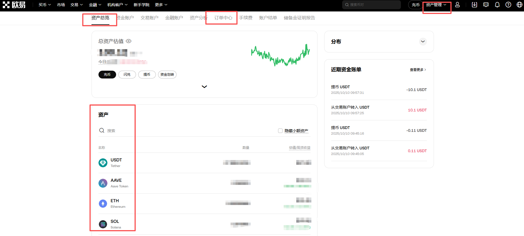Click the Solana coin icon
Image resolution: width=524 pixels, height=236 pixels.
[103, 224]
